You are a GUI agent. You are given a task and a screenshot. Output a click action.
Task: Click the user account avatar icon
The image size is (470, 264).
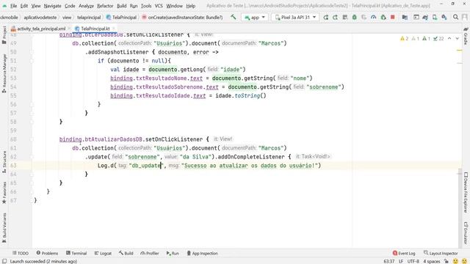click(465, 18)
